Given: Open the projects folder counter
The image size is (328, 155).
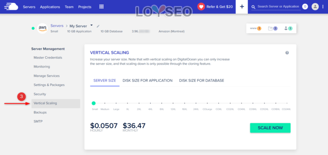Looking at the screenshot, I should tap(273, 28).
